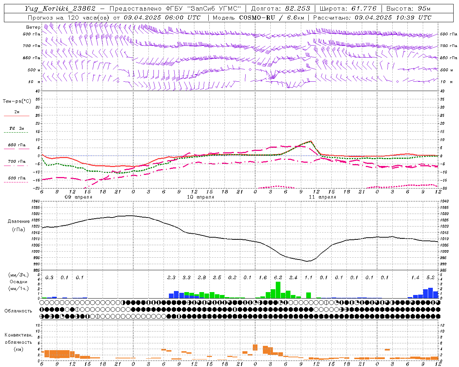Select the longitude value 82.253
This screenshot has width=459, height=367.
click(x=298, y=9)
